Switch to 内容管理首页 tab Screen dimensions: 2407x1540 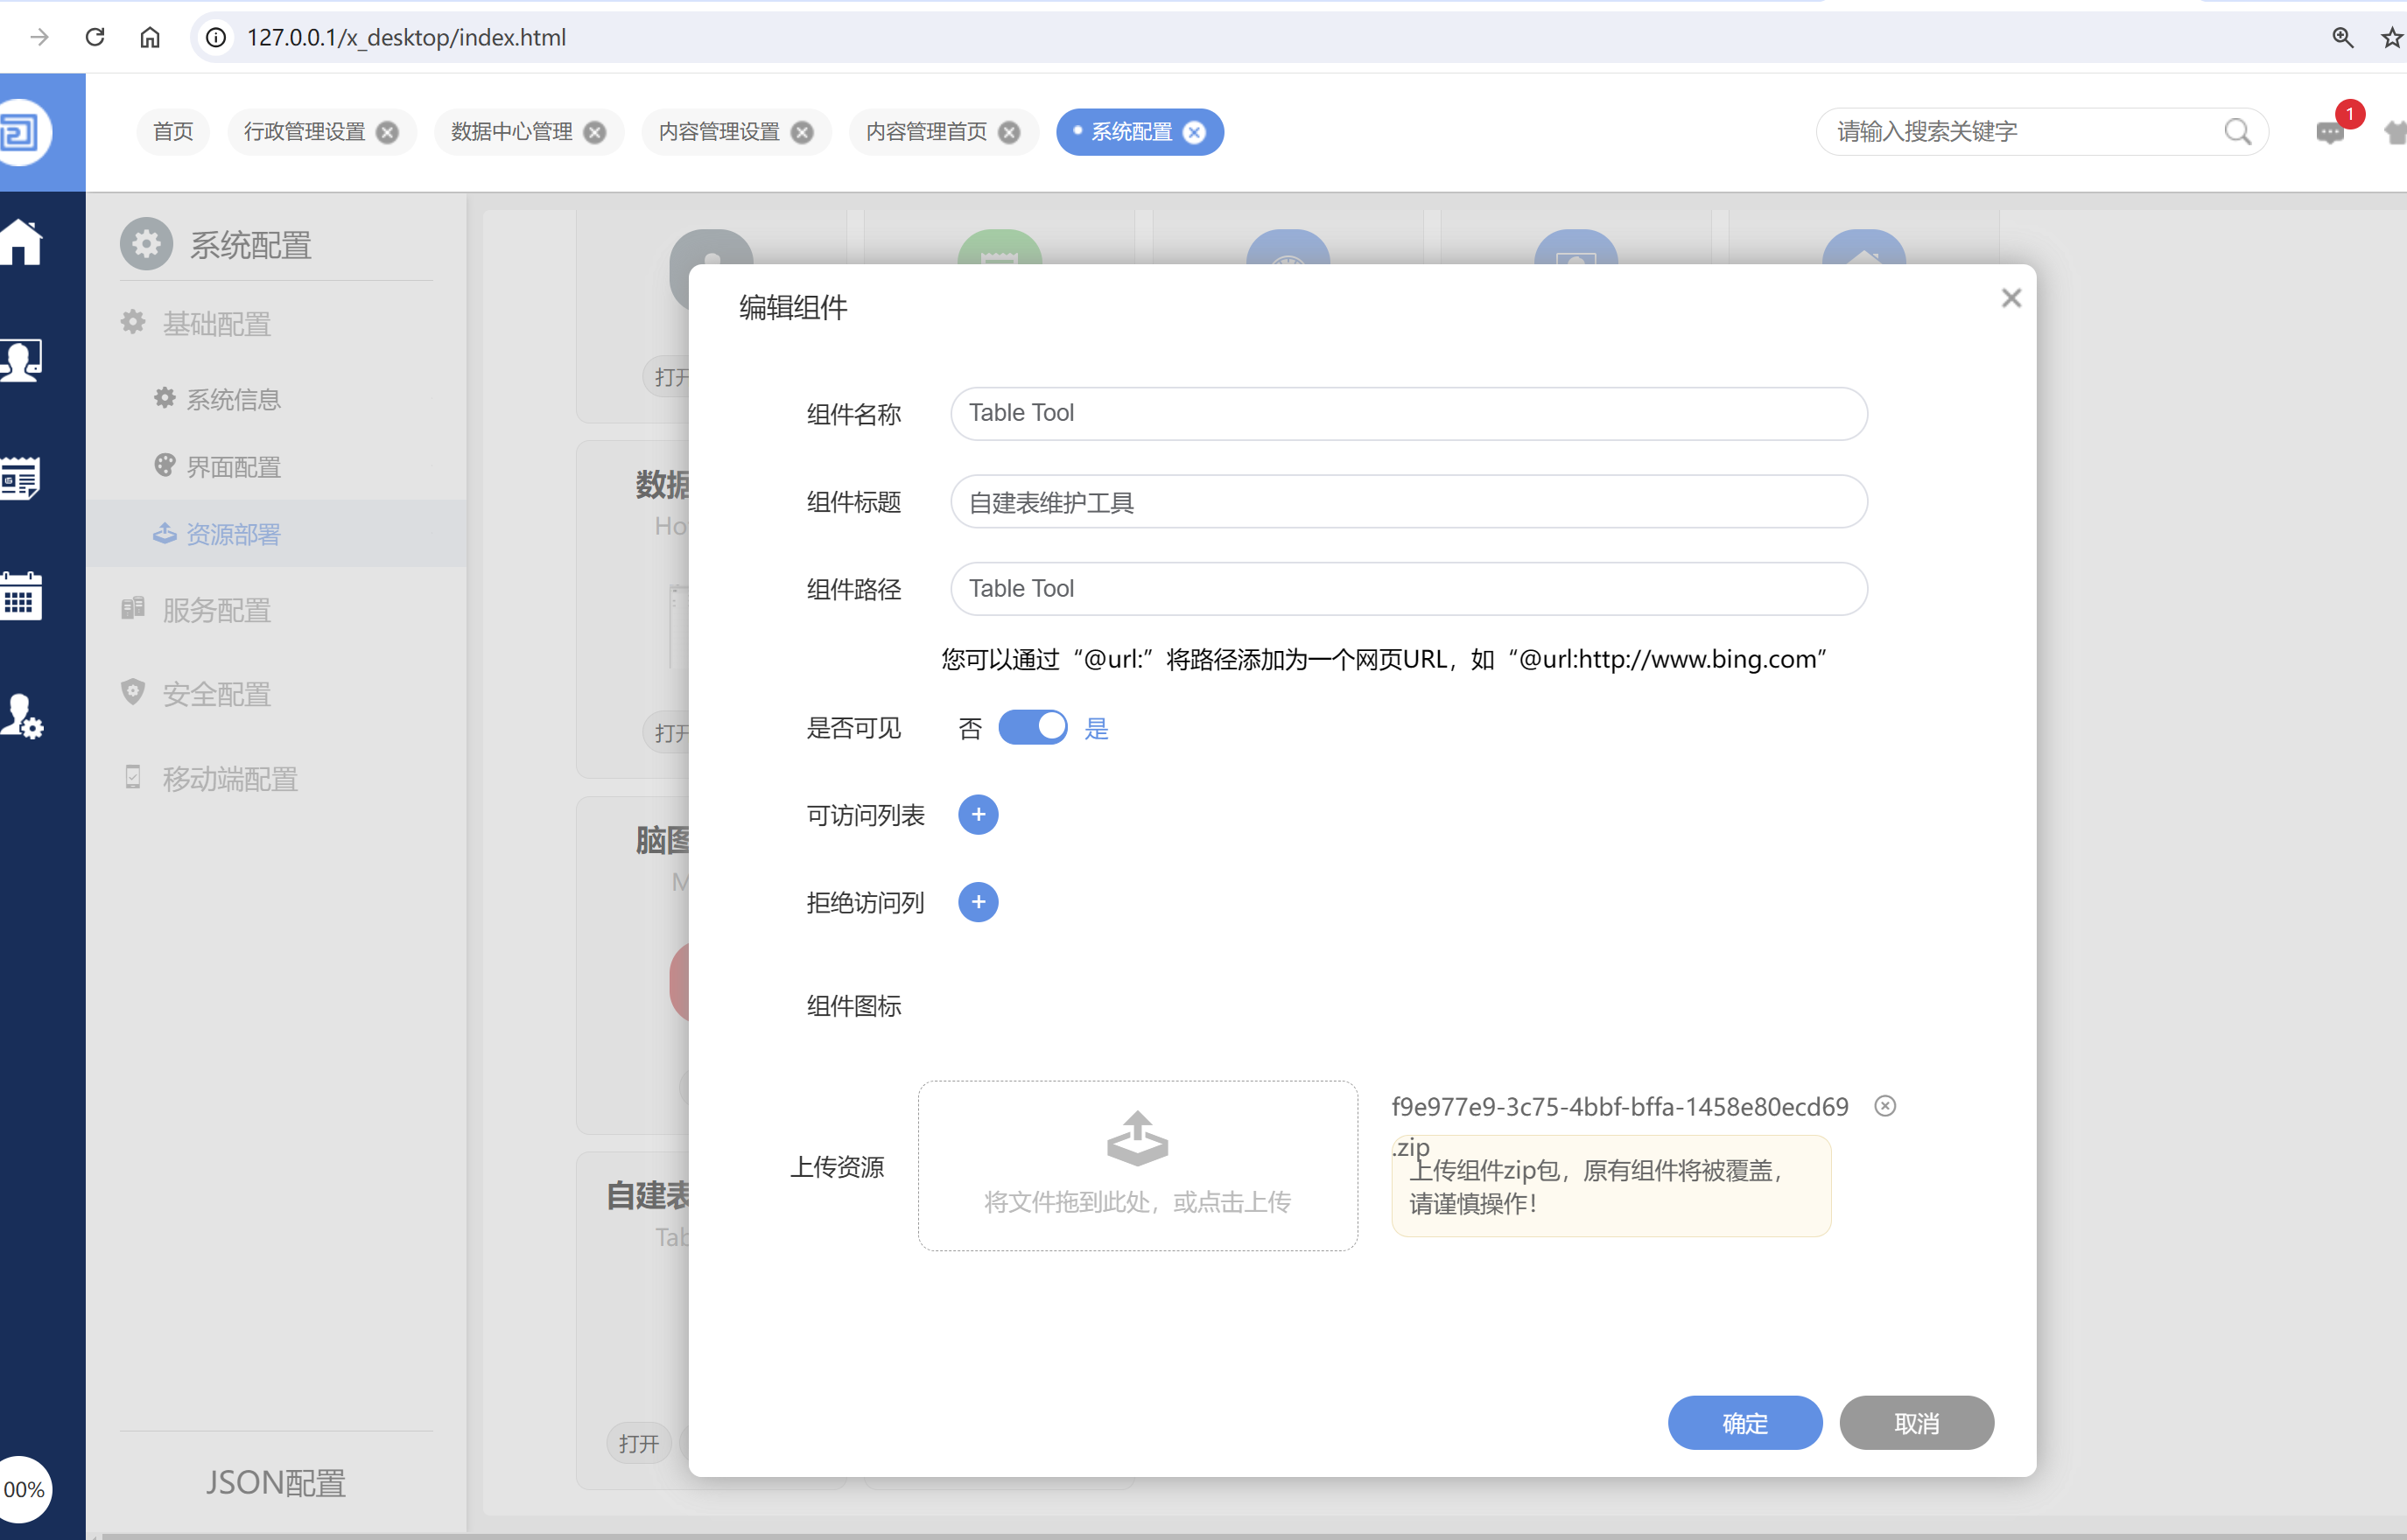(925, 132)
